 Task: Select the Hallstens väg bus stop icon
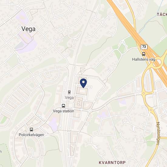click(144, 54)
